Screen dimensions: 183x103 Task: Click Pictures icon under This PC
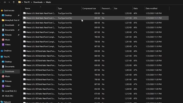click(3, 81)
